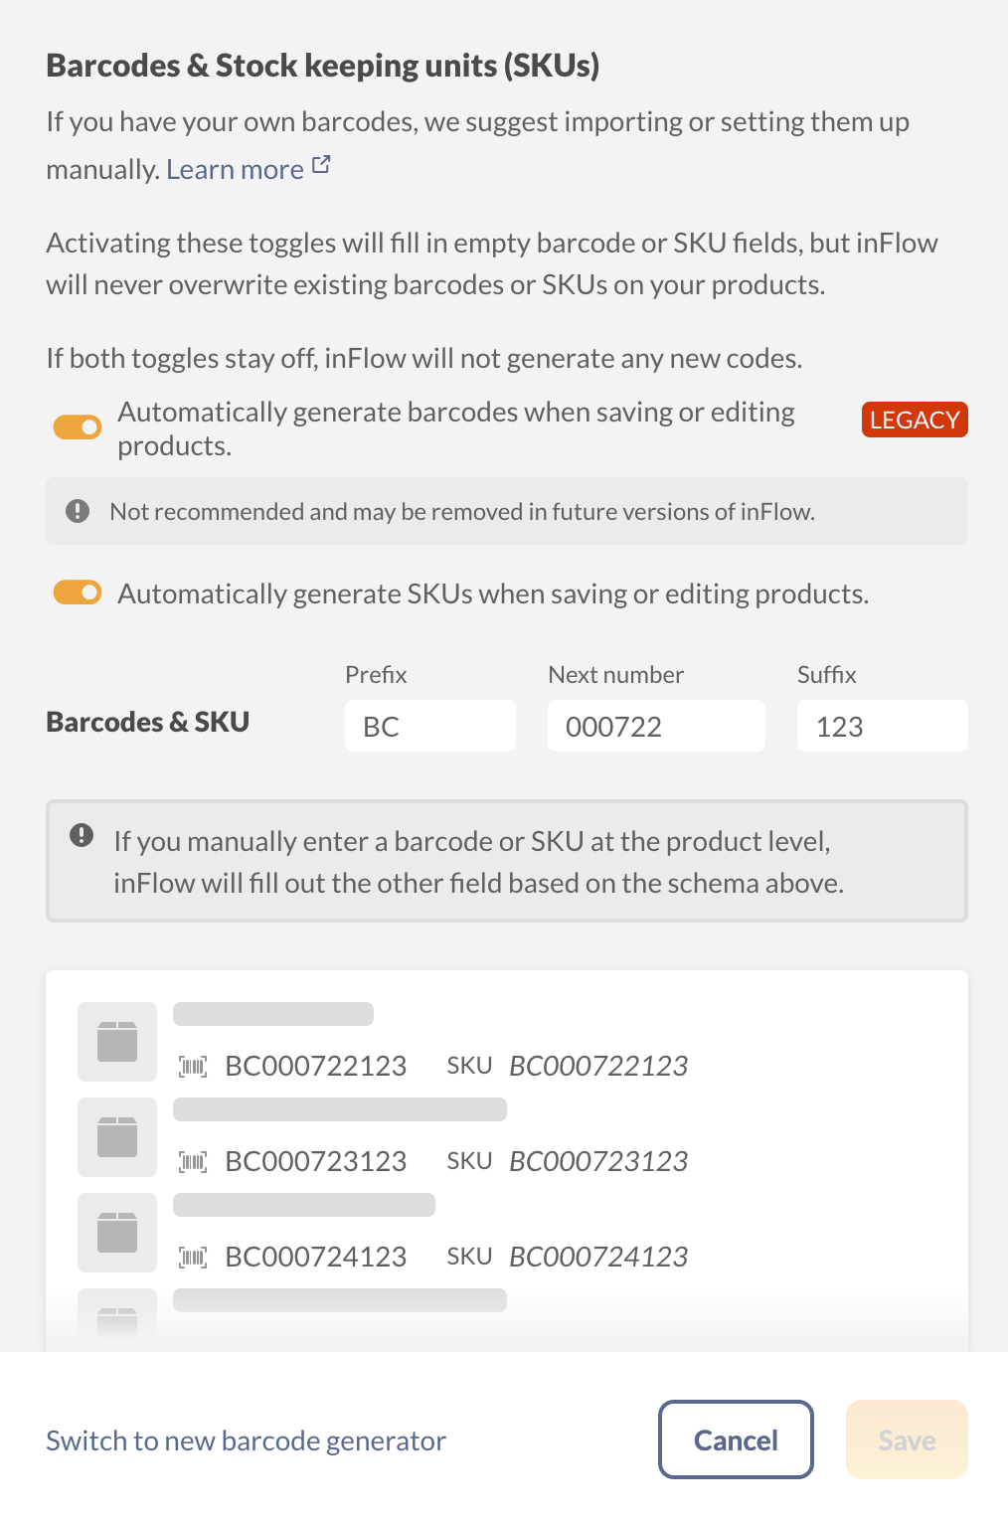Click the product box icon of the third list item
Viewport: 1008px width, 1521px height.
click(116, 1232)
